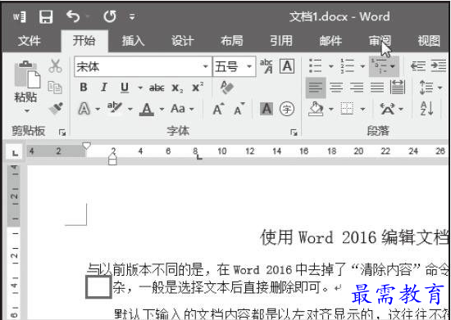Center the paragraph text

336,88
